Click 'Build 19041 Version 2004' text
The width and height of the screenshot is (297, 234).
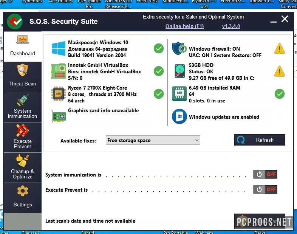(97, 55)
